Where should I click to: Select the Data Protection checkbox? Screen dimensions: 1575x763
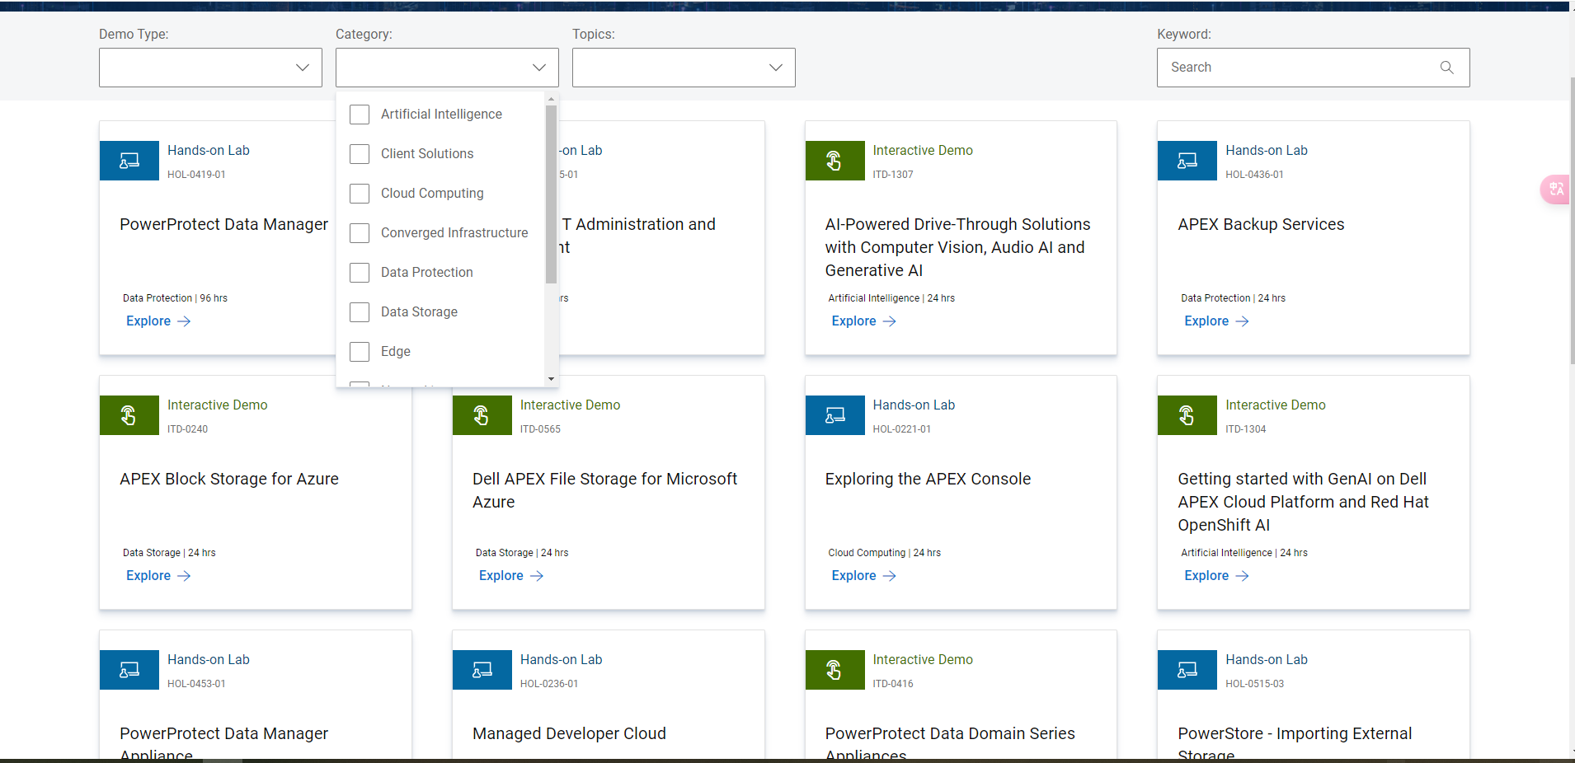point(360,273)
